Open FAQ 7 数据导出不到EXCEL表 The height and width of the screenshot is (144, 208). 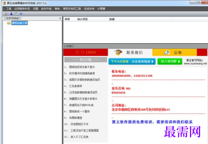(x=79, y=105)
